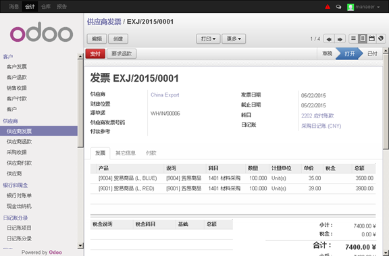Switch to graph view icon

381,39
